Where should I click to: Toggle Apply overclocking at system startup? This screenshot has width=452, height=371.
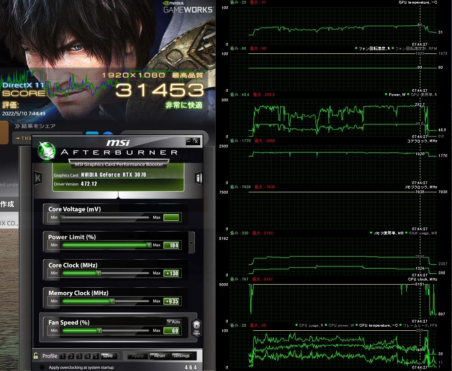click(x=42, y=367)
